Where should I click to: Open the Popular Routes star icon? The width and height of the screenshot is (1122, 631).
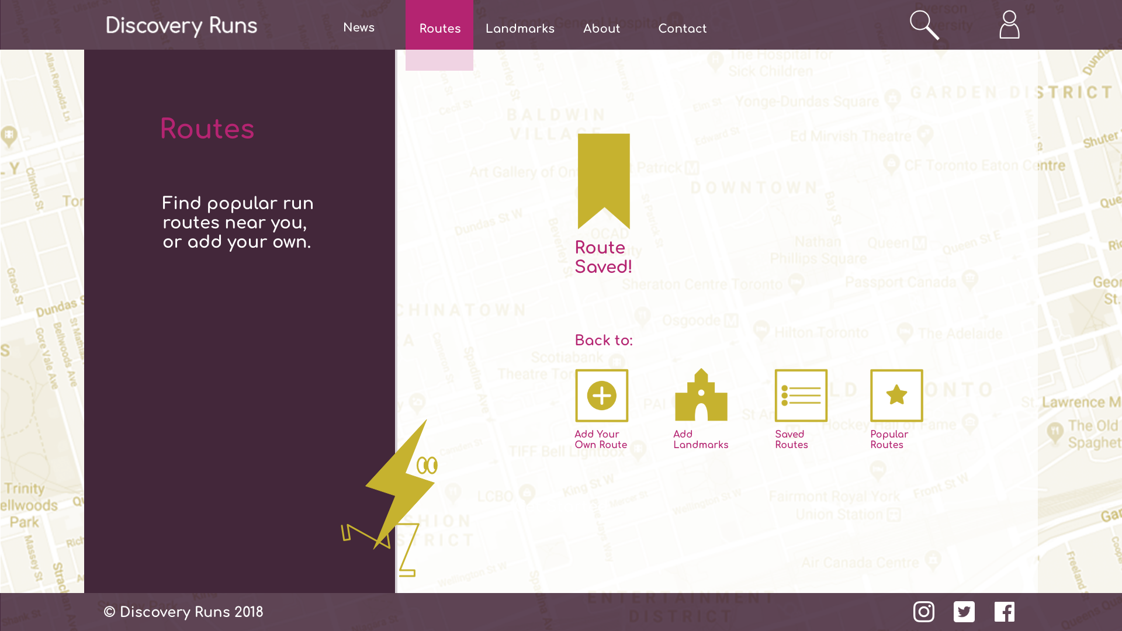(896, 396)
